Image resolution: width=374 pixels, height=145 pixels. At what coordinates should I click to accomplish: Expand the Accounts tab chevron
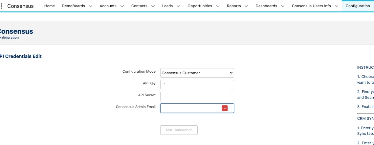tap(122, 6)
